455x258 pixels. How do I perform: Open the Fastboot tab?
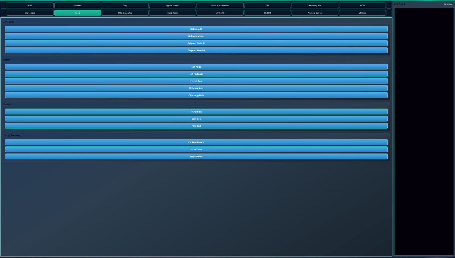(77, 5)
